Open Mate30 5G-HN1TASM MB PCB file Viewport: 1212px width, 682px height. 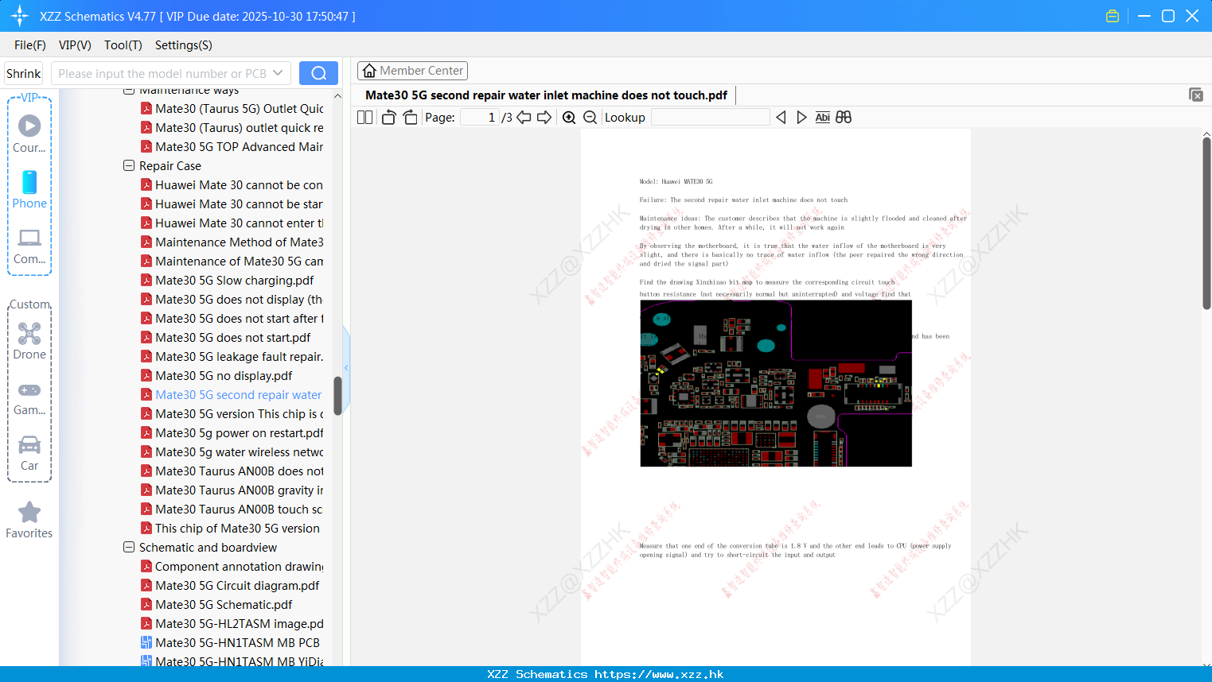(x=232, y=643)
